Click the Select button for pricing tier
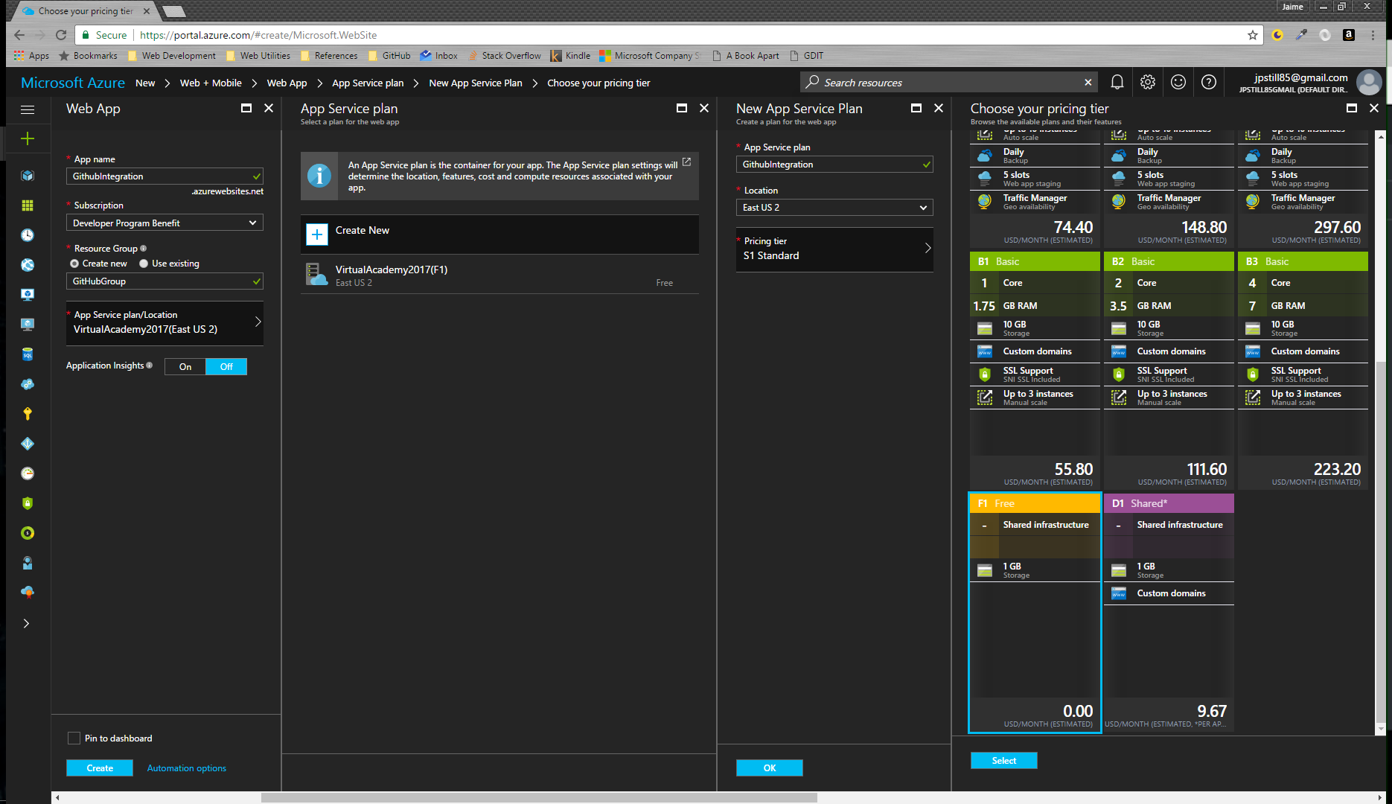Image resolution: width=1392 pixels, height=804 pixels. point(1003,761)
